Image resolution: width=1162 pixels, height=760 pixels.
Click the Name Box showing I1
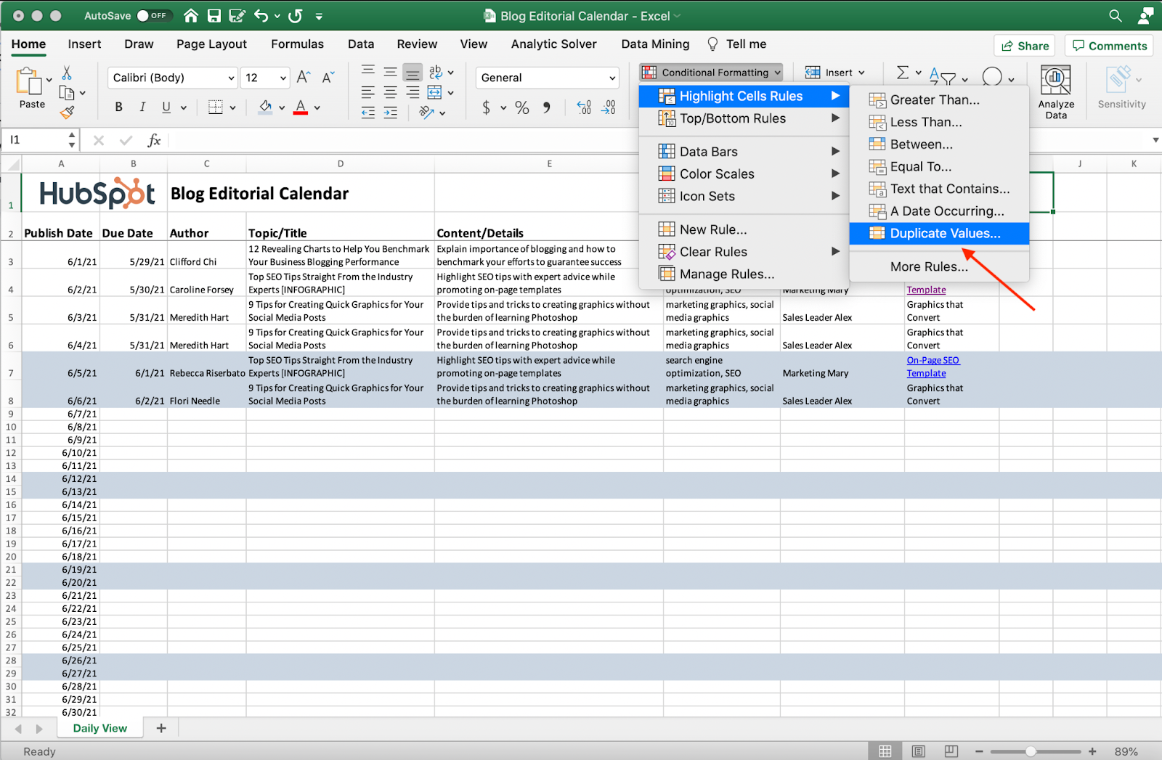[36, 140]
